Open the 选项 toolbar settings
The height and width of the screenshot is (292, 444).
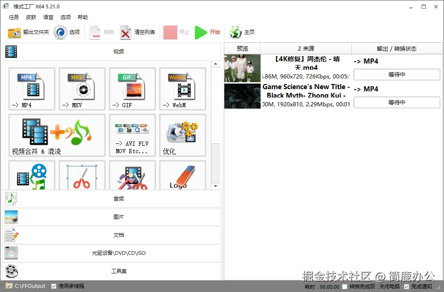(x=67, y=32)
